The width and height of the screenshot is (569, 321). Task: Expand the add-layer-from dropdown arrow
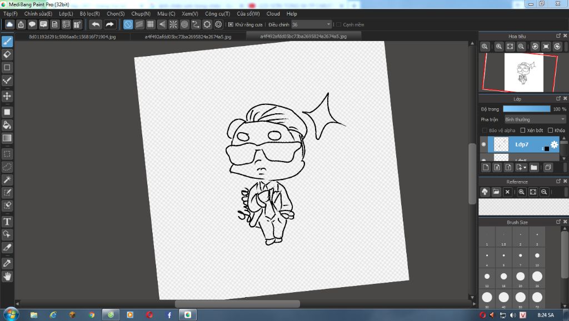[x=525, y=167]
